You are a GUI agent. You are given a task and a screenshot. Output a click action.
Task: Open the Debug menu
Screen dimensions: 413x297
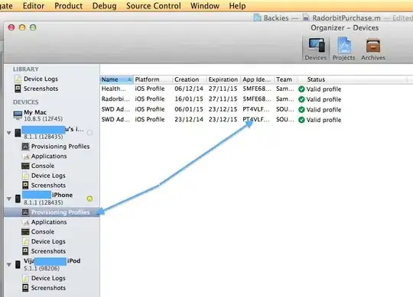(104, 6)
